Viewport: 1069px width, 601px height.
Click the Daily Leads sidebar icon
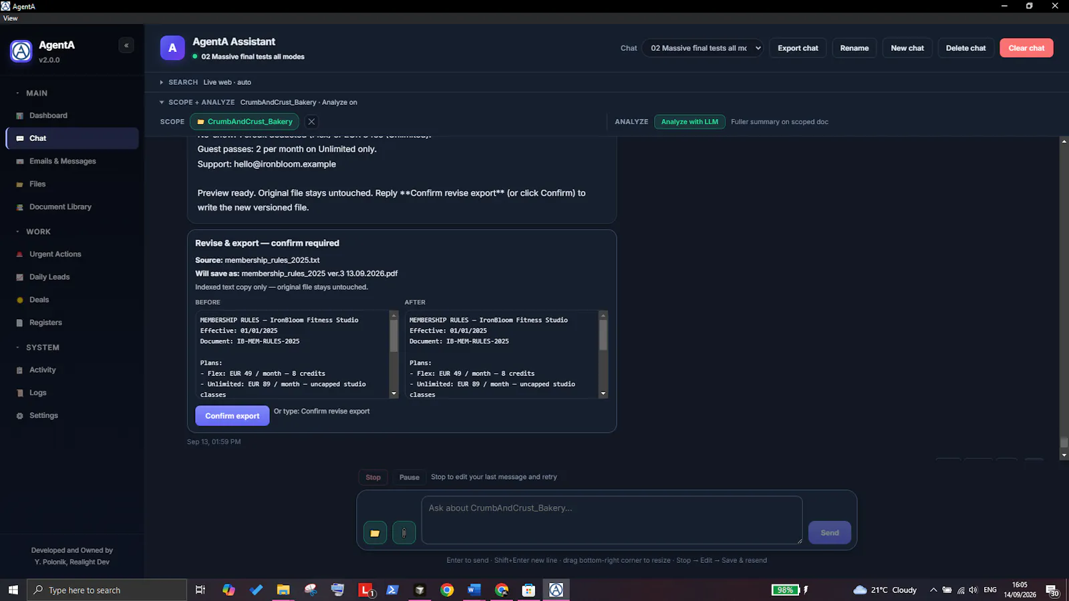(20, 277)
